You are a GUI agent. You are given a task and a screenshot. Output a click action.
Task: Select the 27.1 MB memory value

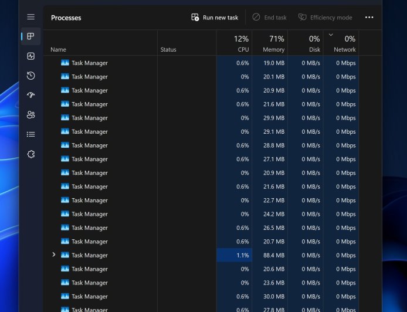pyautogui.click(x=274, y=159)
